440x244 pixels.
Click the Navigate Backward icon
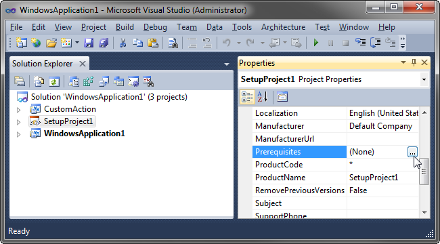point(275,43)
